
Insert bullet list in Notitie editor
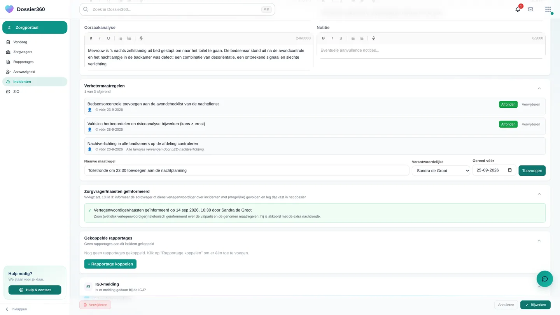353,38
